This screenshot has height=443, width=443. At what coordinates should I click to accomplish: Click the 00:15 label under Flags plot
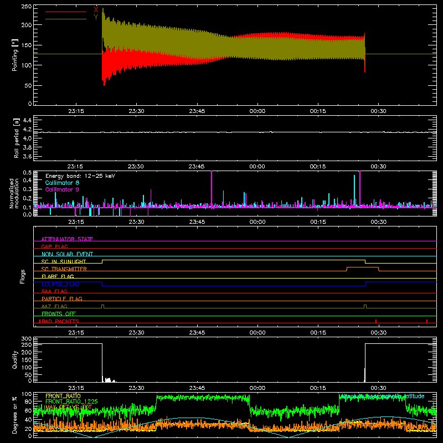click(318, 333)
